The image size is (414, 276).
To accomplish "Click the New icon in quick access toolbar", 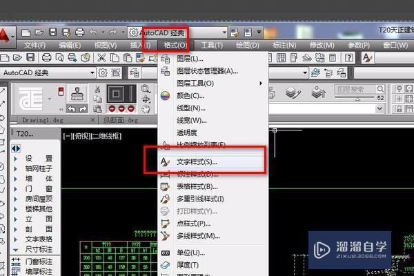I will click(x=26, y=32).
